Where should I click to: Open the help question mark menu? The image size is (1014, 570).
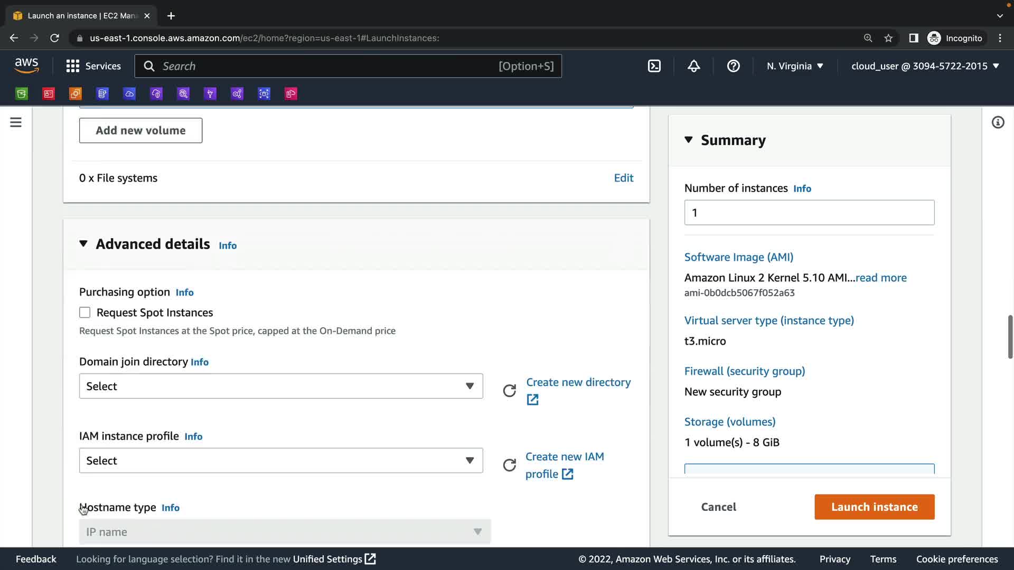[733, 66]
